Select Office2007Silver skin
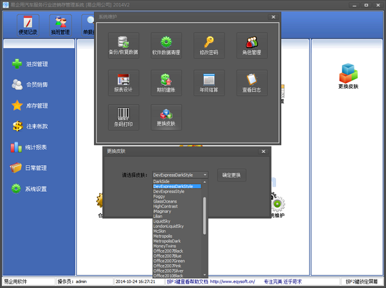 coord(177,271)
